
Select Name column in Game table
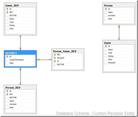119,50
